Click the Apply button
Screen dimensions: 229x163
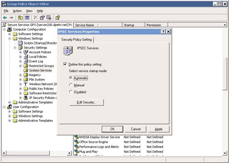pos(159,129)
